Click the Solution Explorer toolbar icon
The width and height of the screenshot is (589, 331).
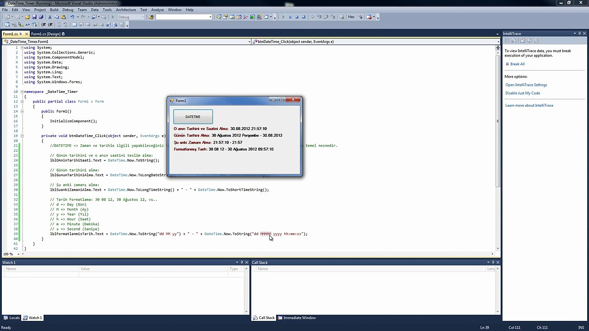coord(219,17)
